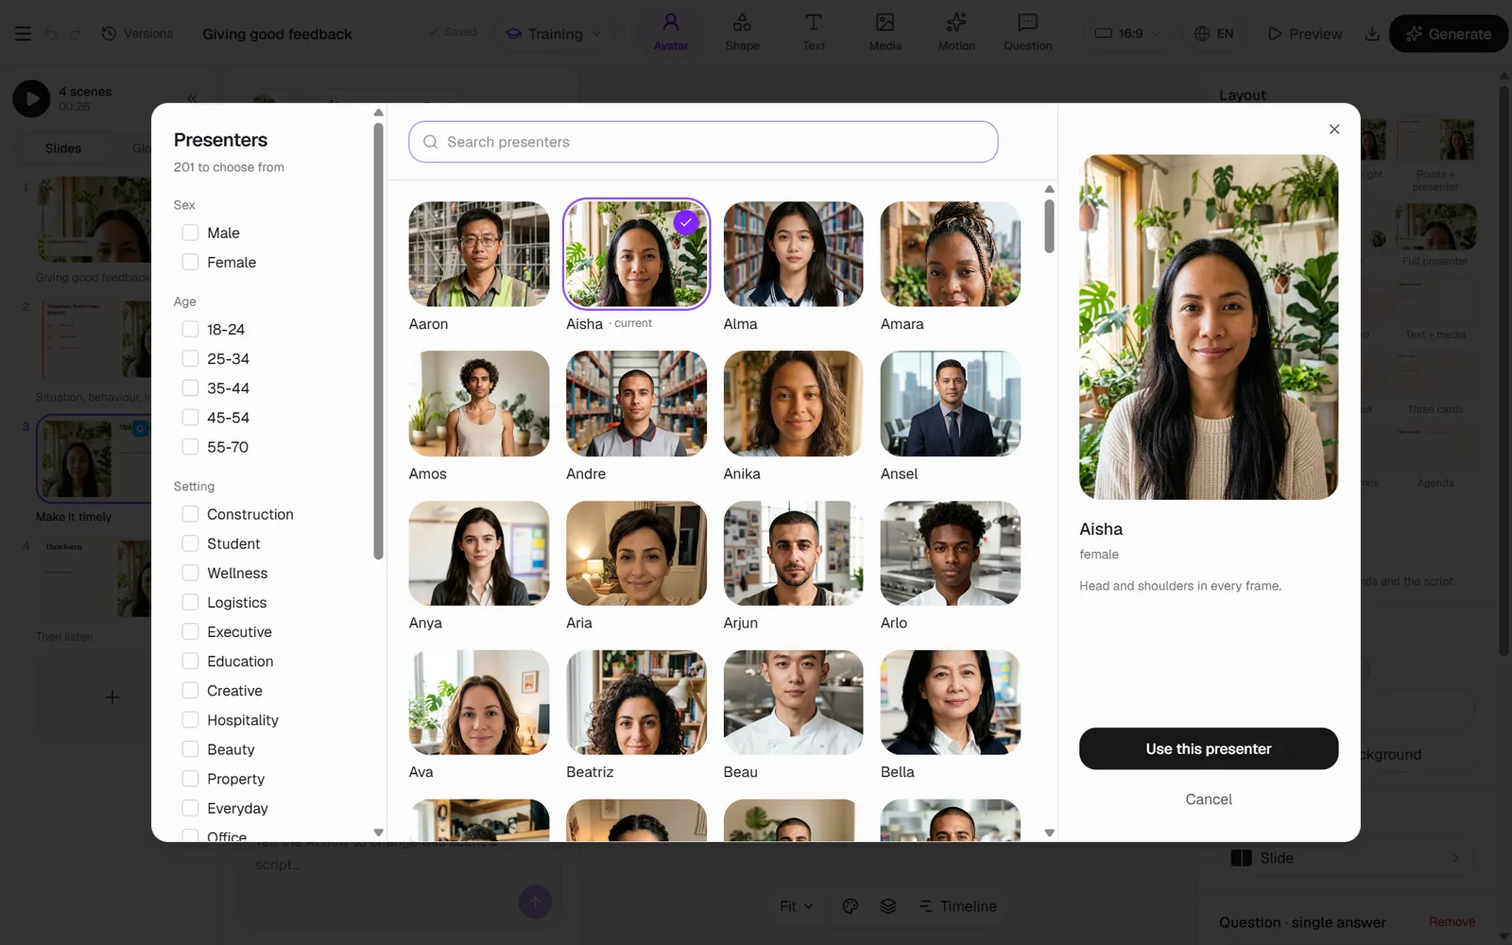Choose the Arjun presenter thumbnail
Viewport: 1512px width, 945px height.
(793, 553)
